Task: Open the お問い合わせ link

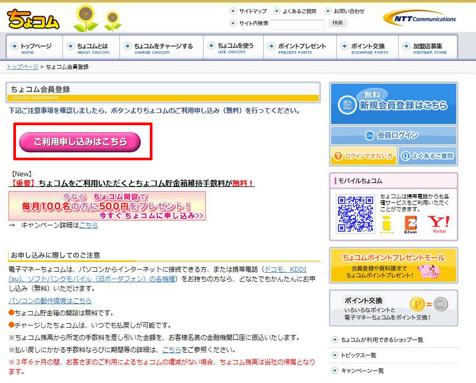Action: point(349,11)
